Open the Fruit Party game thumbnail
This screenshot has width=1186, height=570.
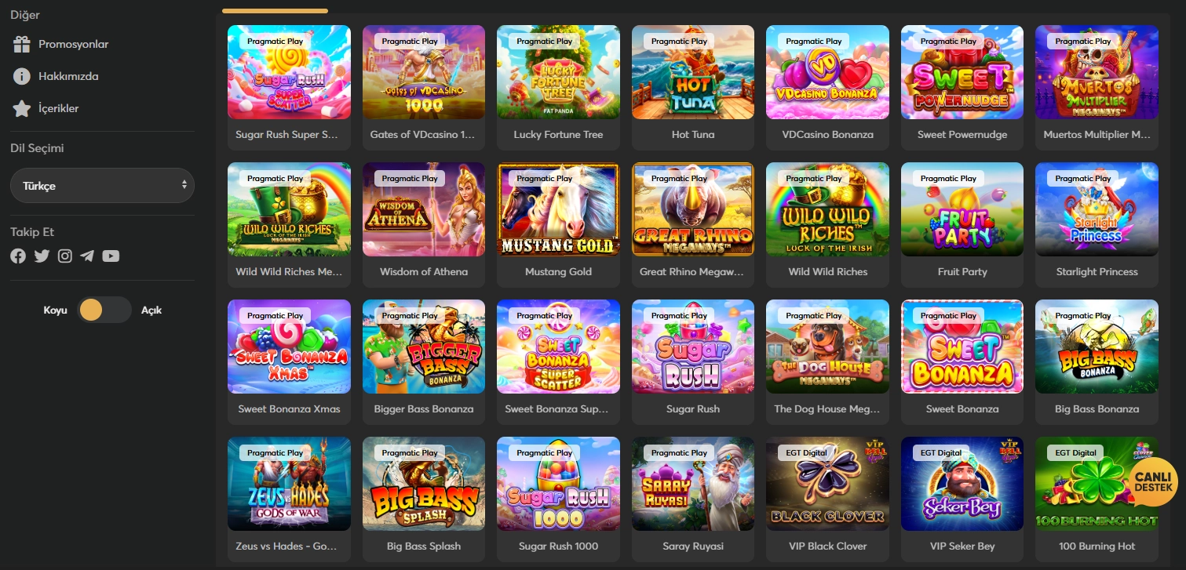click(962, 209)
